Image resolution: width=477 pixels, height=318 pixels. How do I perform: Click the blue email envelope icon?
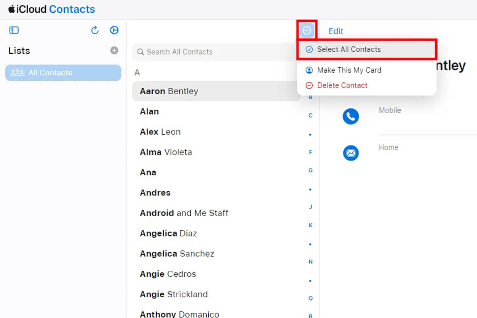click(x=351, y=153)
